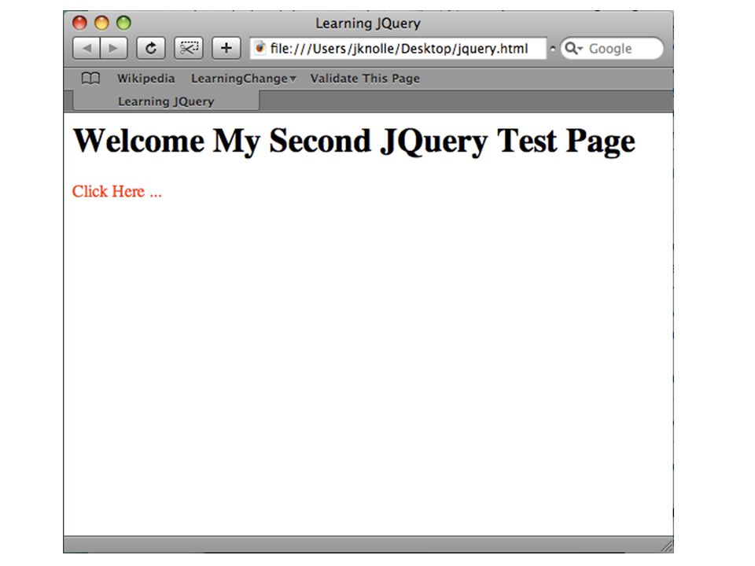This screenshot has height=566, width=755.
Task: Click the small divider handle between address and search
Action: (553, 49)
